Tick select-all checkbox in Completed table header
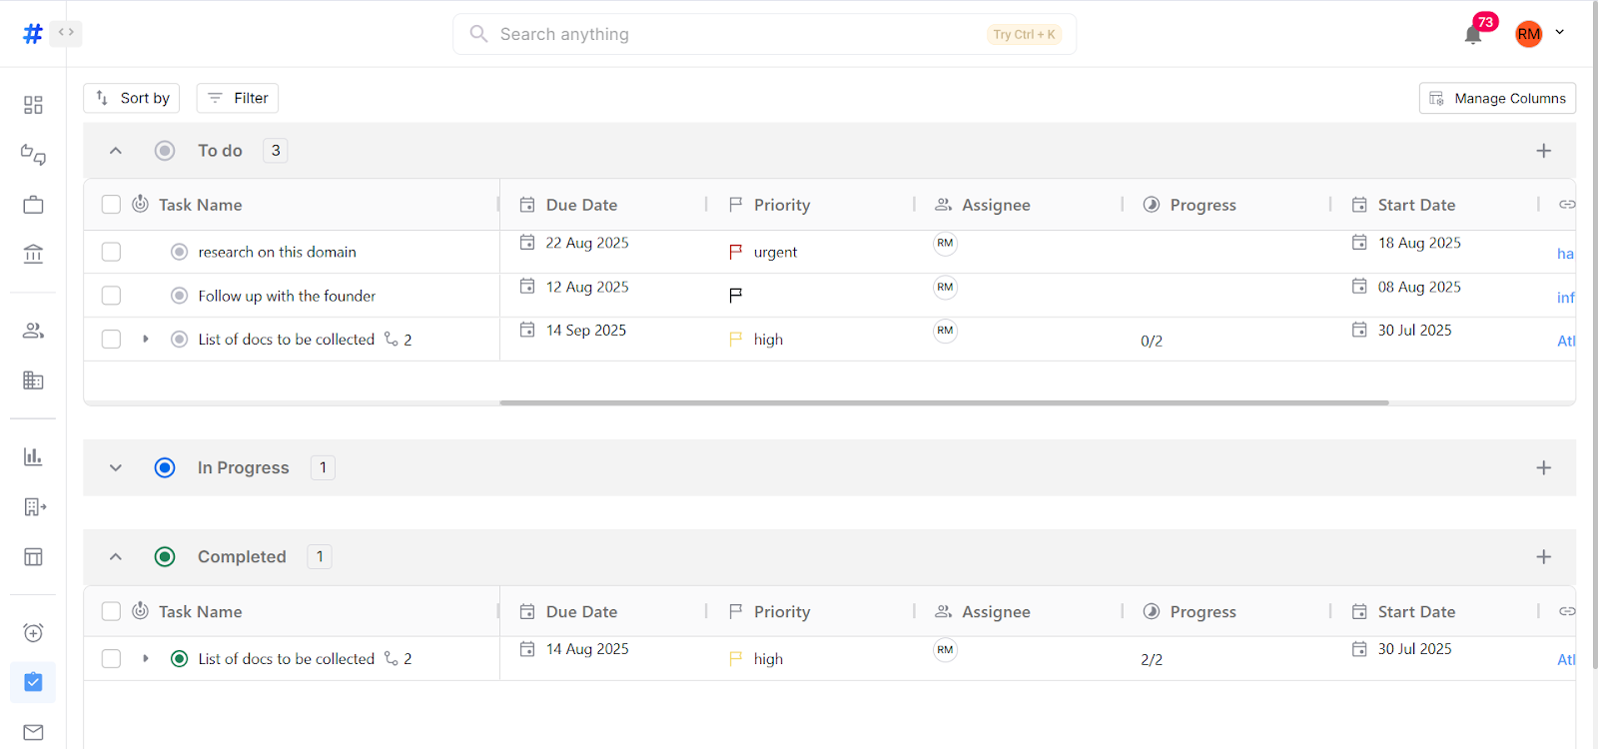1598x749 pixels. (111, 611)
